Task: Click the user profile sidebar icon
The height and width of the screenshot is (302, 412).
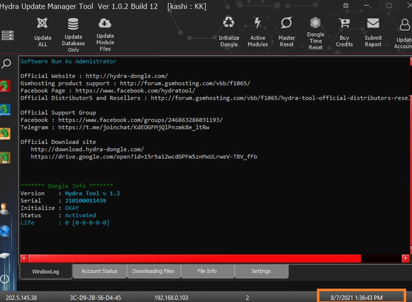Action: [5, 209]
